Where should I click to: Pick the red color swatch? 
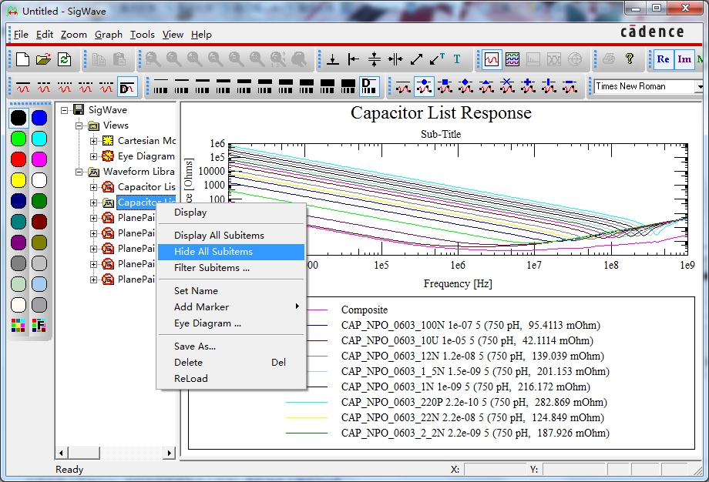click(18, 159)
